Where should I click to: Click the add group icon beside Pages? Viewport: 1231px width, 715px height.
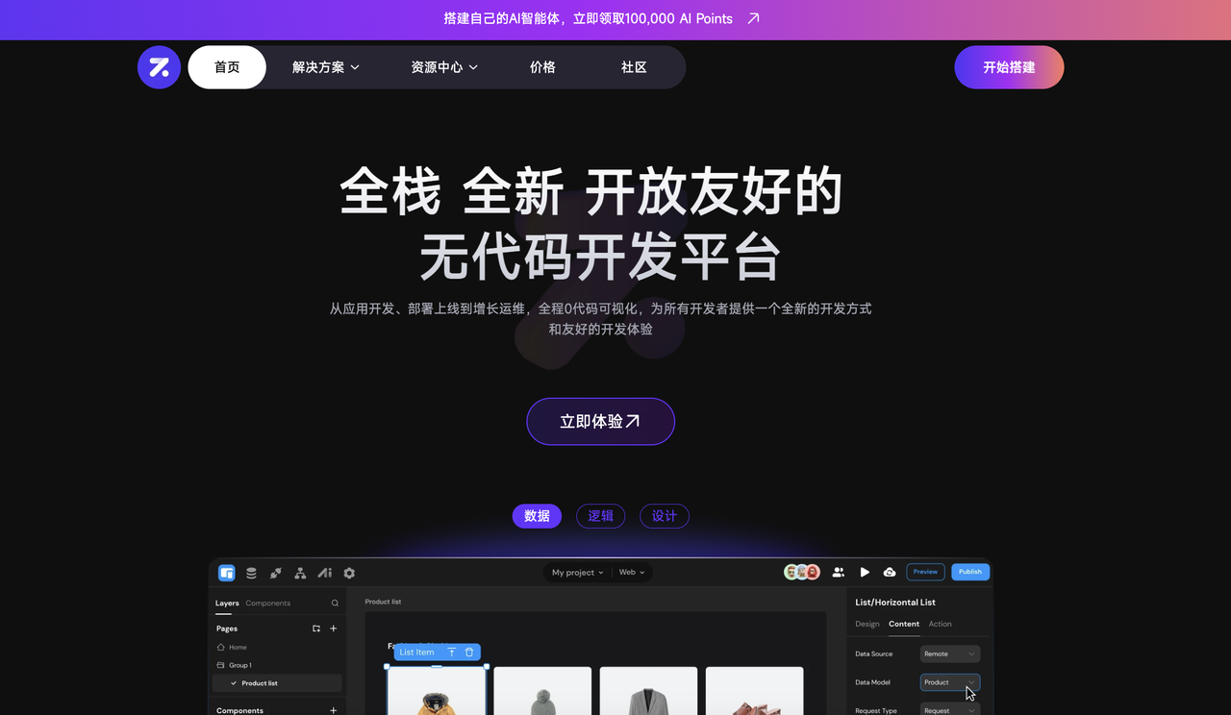click(x=316, y=629)
